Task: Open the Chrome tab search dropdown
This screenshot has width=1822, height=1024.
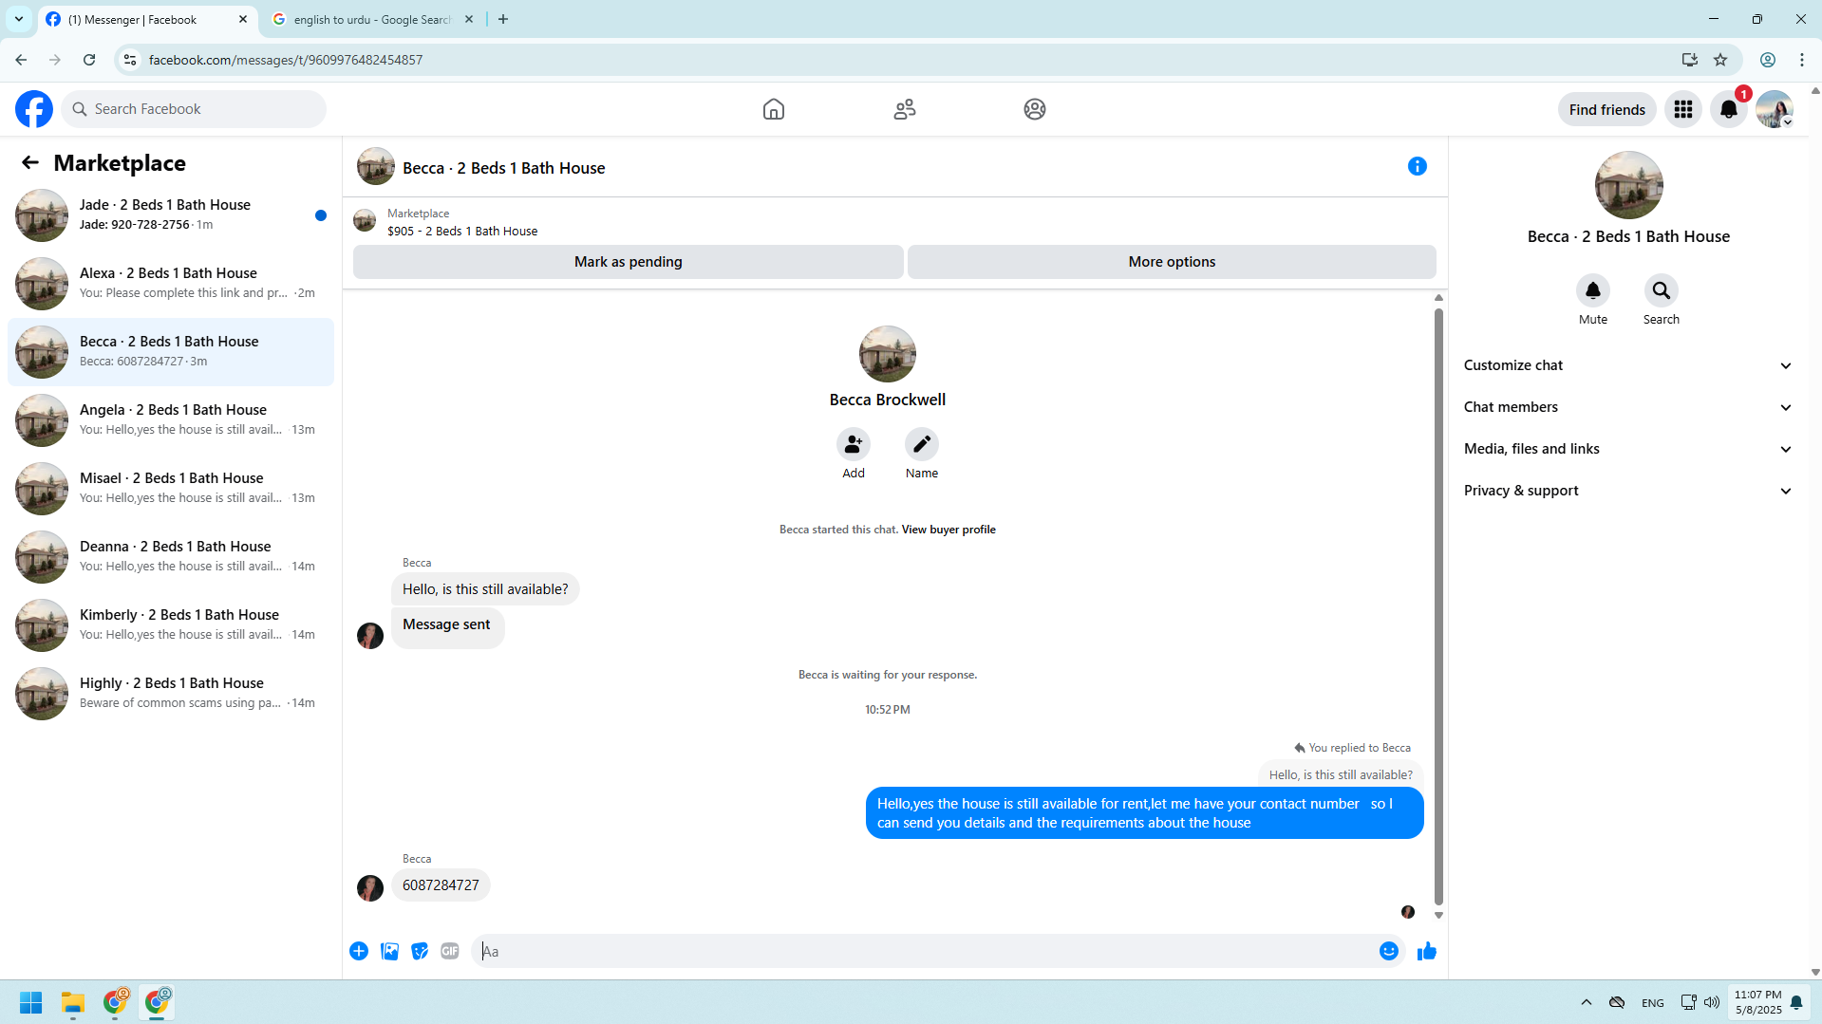Action: (x=19, y=19)
